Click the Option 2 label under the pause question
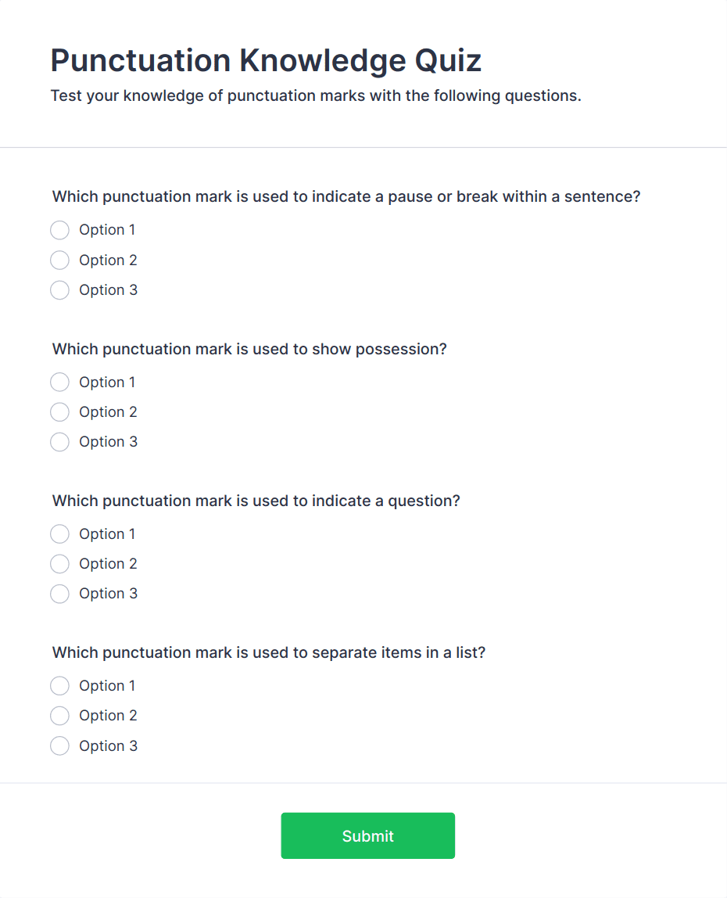Image resolution: width=727 pixels, height=898 pixels. click(x=108, y=260)
